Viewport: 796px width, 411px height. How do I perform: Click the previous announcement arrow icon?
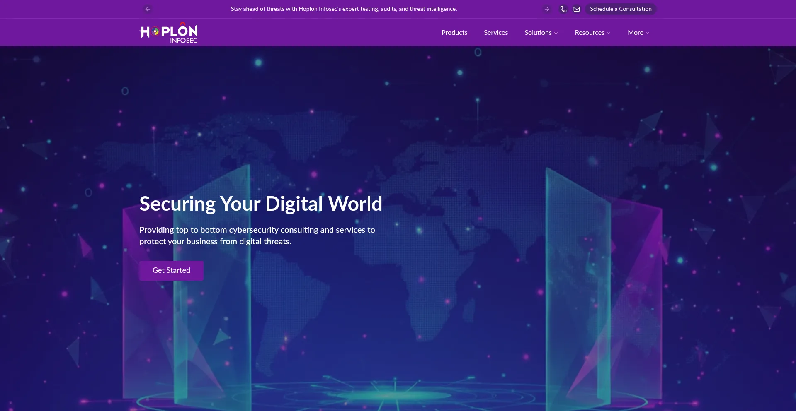click(x=148, y=9)
